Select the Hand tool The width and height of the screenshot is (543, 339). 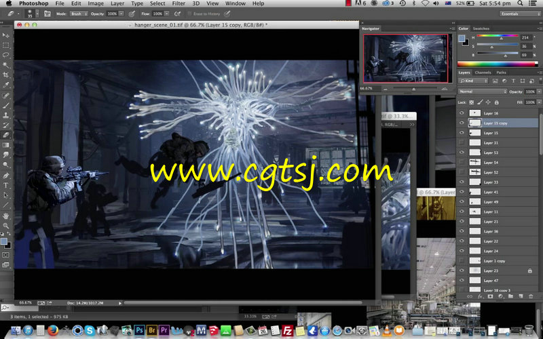coord(6,216)
